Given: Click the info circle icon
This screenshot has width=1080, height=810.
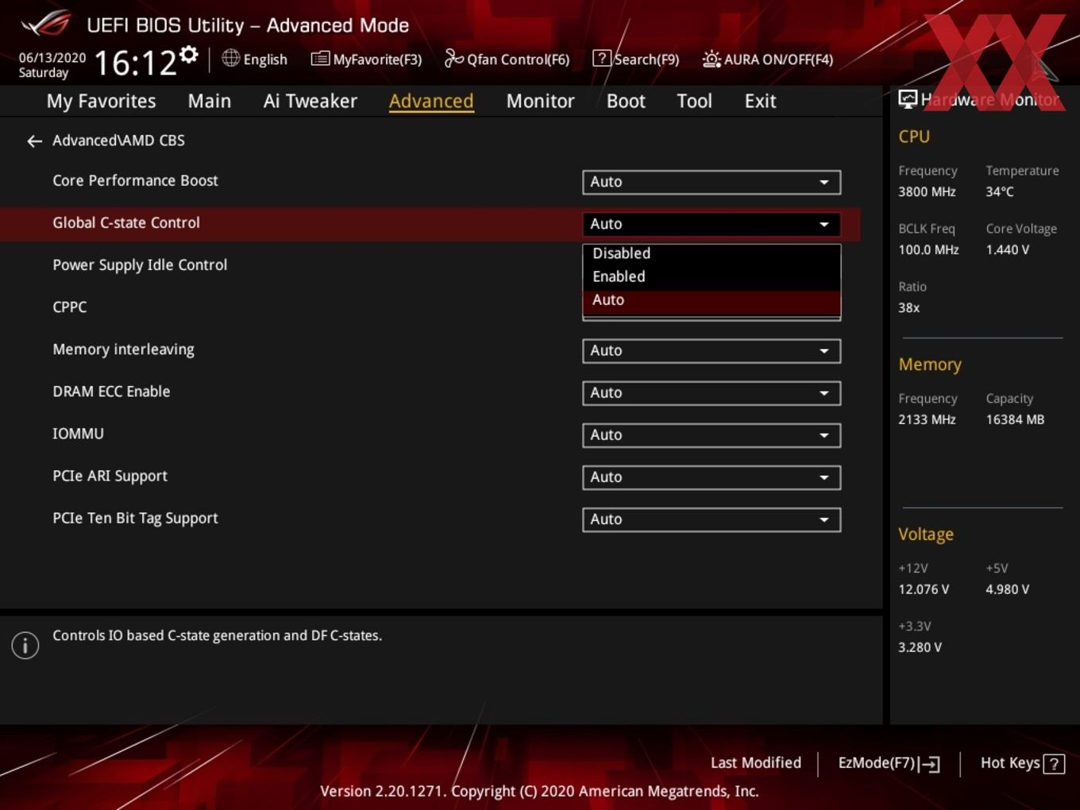Looking at the screenshot, I should tap(25, 646).
